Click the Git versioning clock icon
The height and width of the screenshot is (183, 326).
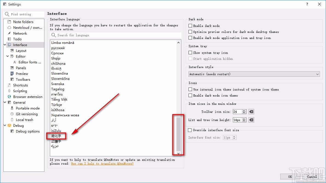coord(12,114)
